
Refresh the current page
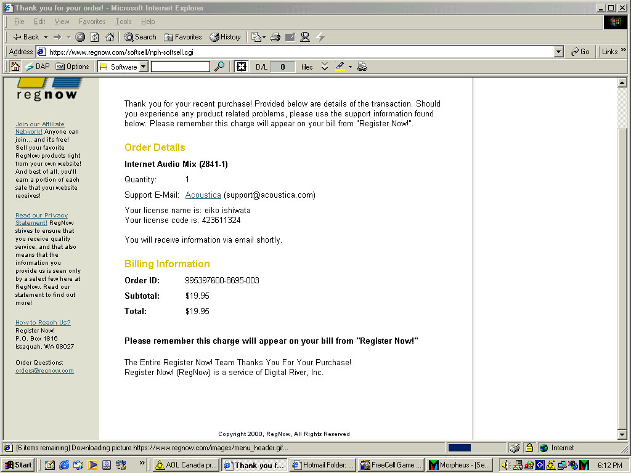(94, 37)
